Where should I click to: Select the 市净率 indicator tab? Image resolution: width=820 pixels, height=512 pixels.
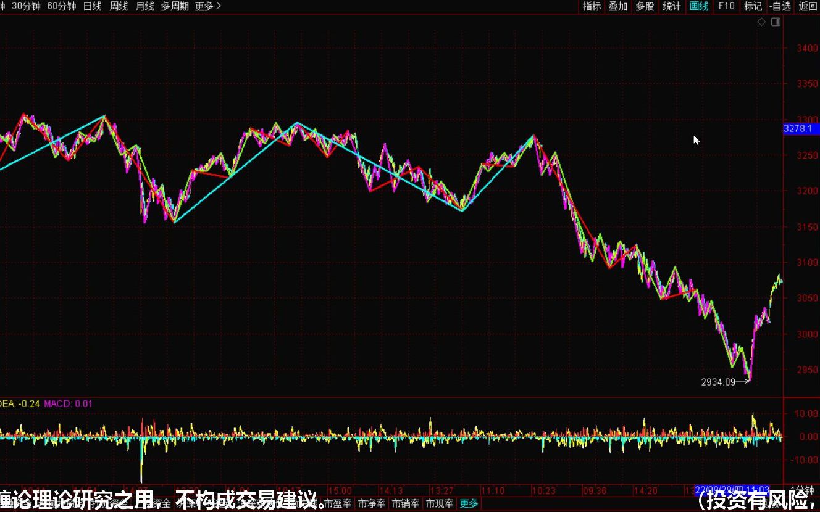tap(372, 504)
